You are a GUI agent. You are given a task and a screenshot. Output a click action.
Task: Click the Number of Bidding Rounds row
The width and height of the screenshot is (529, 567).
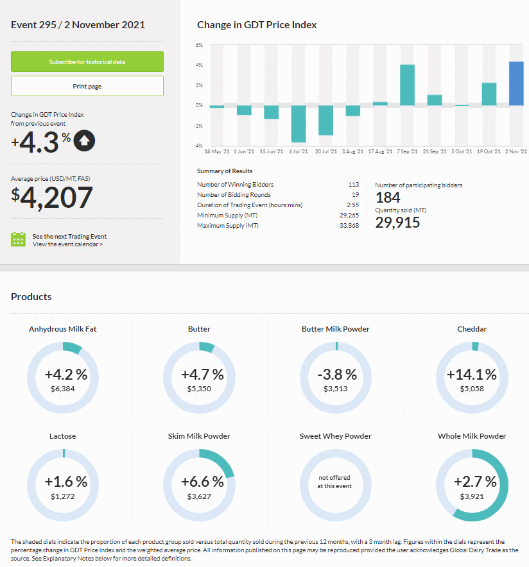278,194
